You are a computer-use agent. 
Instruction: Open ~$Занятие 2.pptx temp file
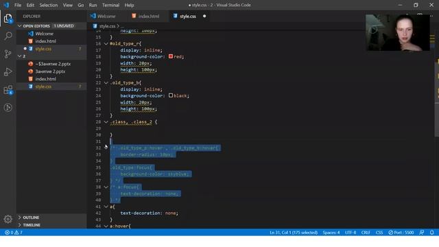click(x=53, y=64)
